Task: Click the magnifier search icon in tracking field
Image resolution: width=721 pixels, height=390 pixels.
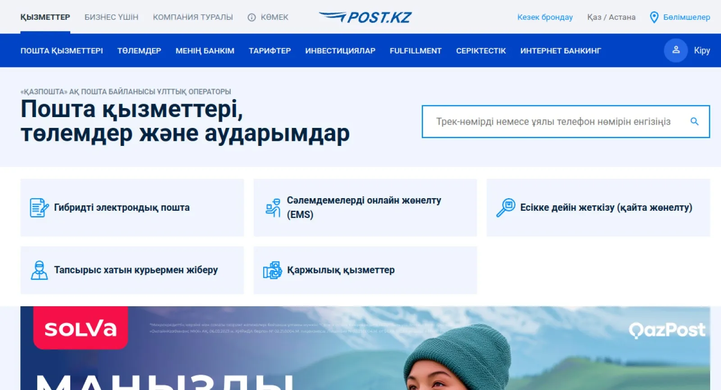Action: [694, 121]
